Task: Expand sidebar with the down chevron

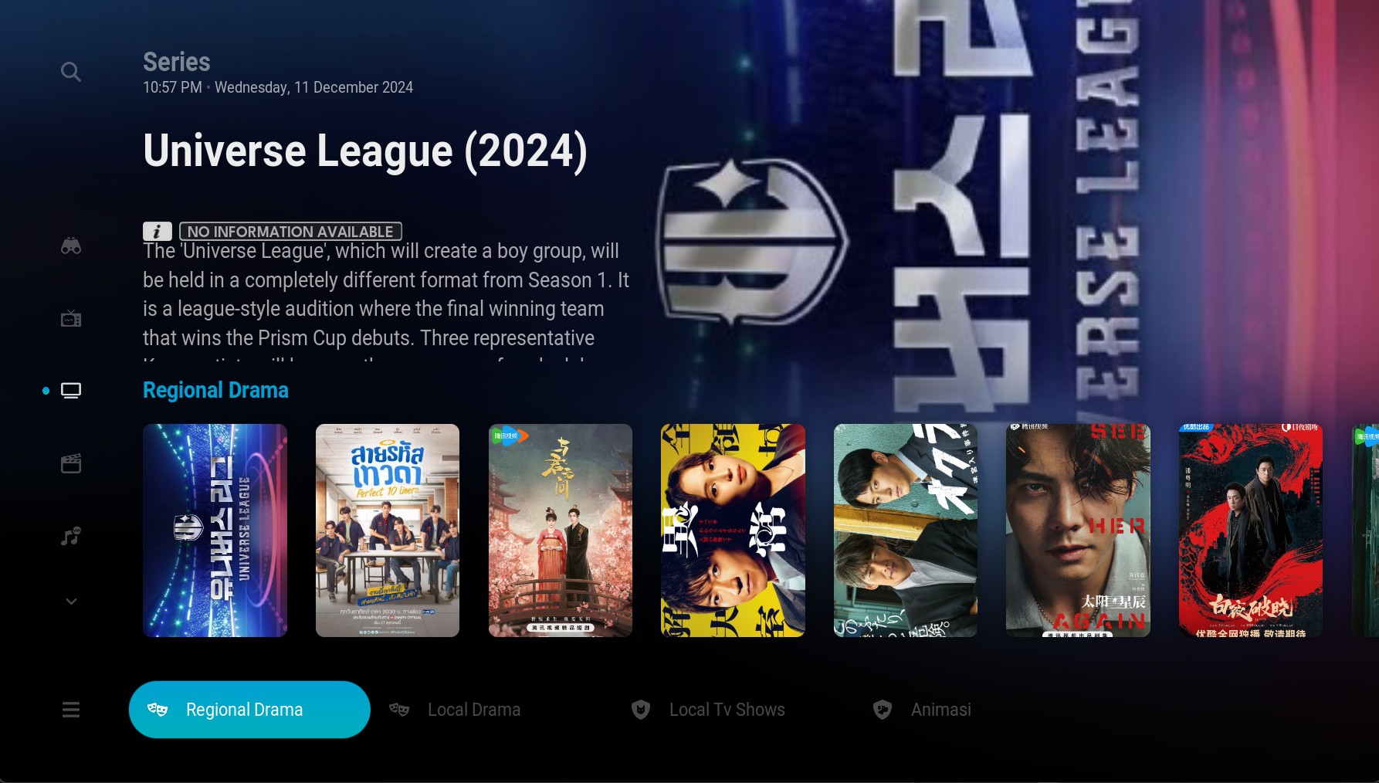Action: (71, 601)
